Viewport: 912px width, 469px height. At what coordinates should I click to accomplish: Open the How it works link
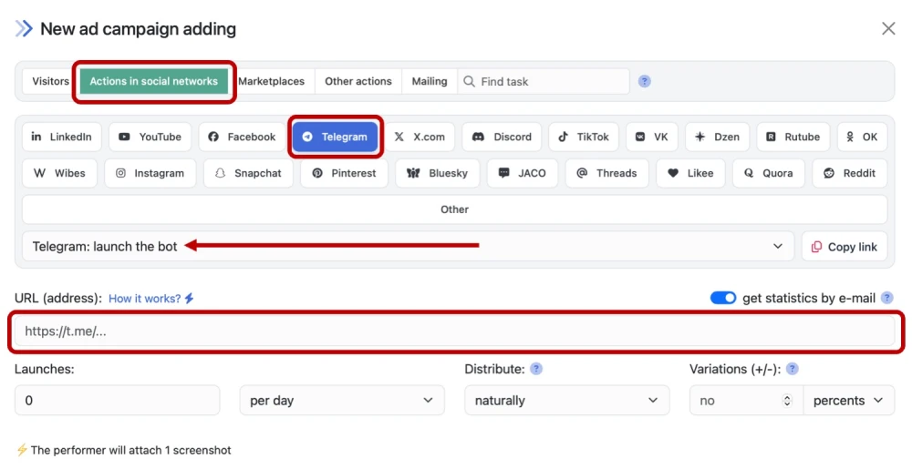click(x=151, y=299)
